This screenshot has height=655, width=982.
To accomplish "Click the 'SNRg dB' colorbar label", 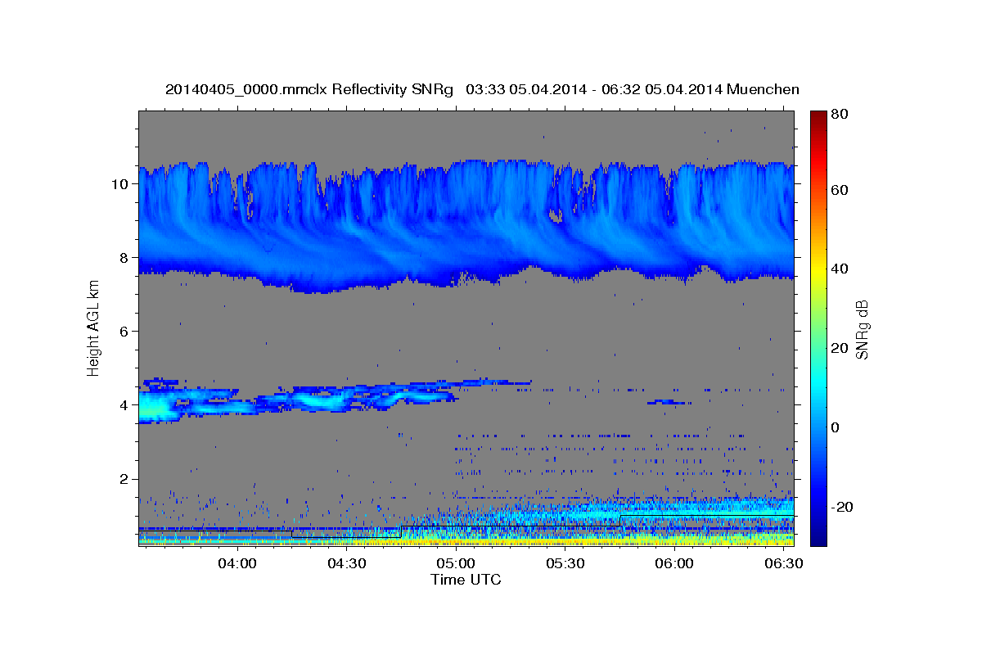I will pos(862,330).
